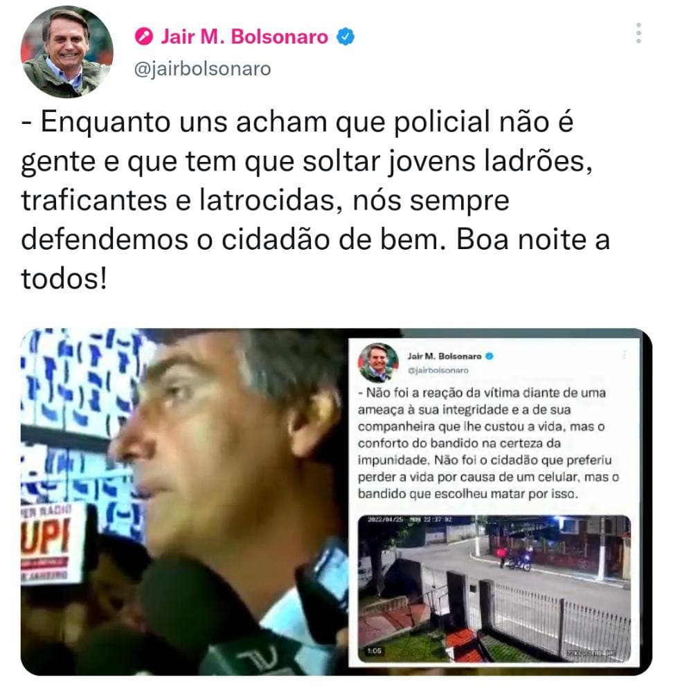The image size is (673, 692).
Task: Open the three-dot more options menu
Action: click(638, 33)
